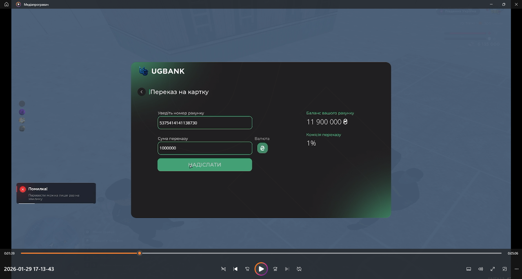Restore down the media player window
This screenshot has height=279, width=522.
[504, 4]
